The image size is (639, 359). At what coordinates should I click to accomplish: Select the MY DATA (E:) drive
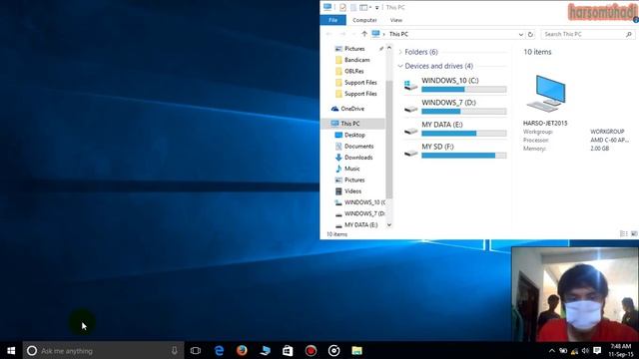tap(455, 129)
